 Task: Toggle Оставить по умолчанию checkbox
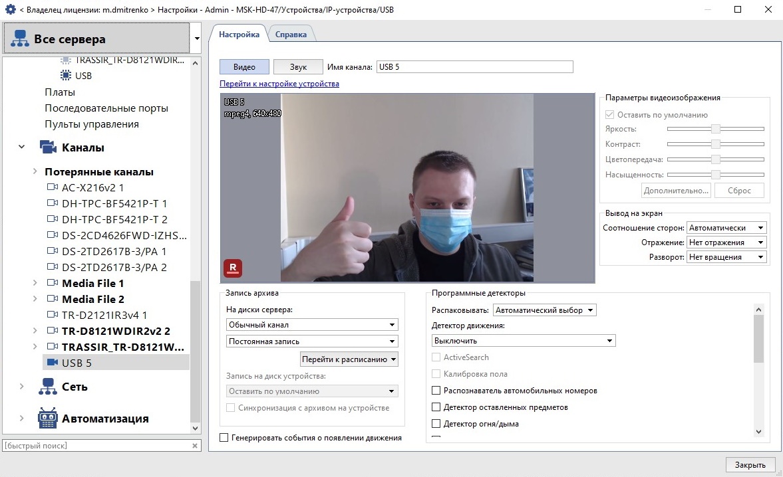(609, 115)
